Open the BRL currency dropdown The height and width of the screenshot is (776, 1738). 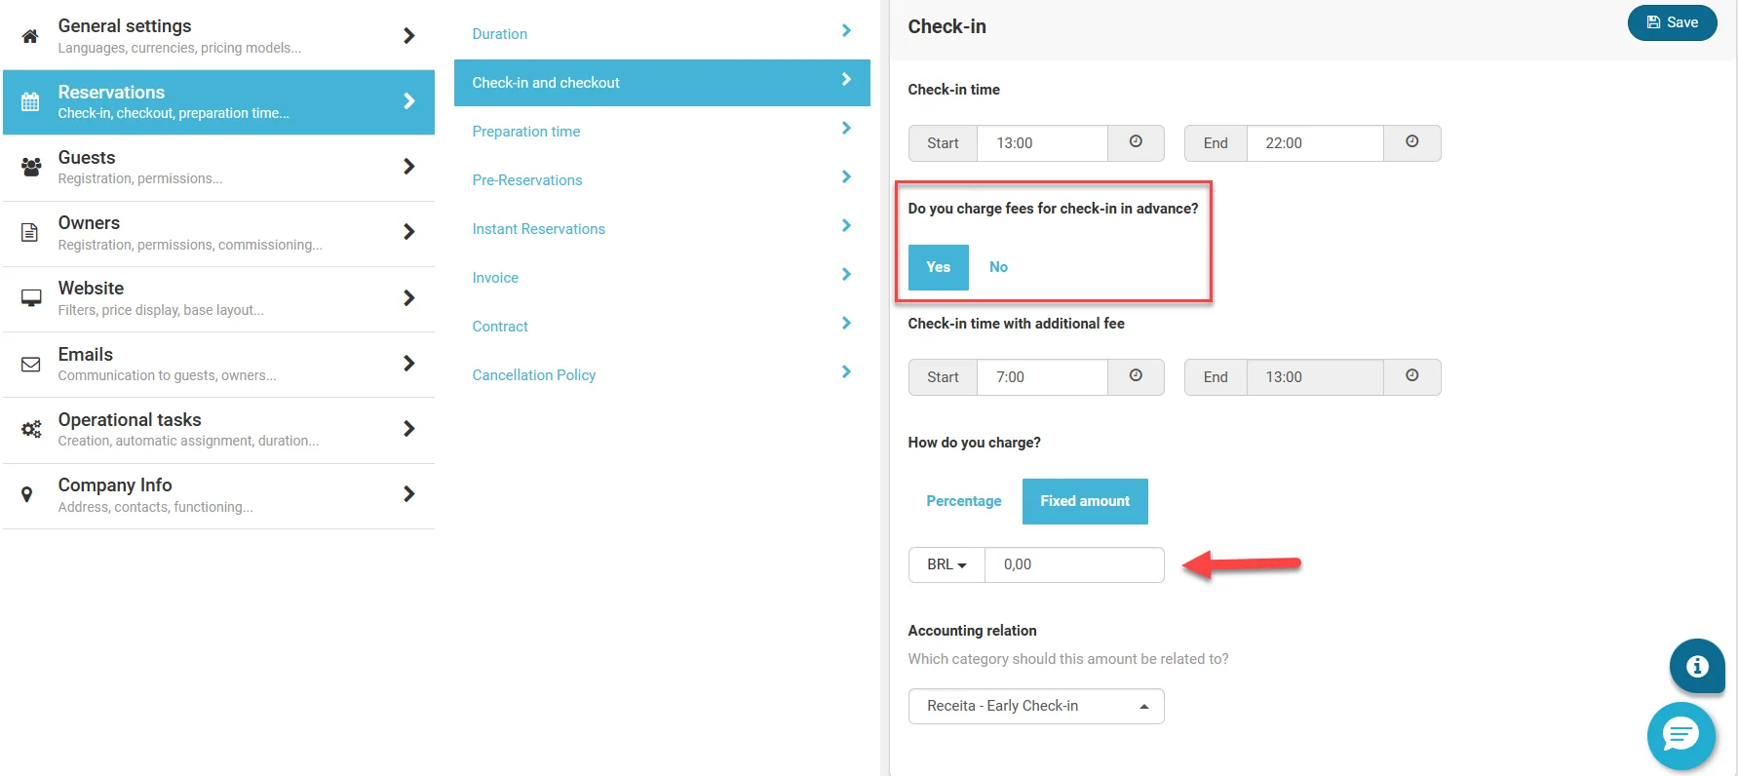[946, 564]
